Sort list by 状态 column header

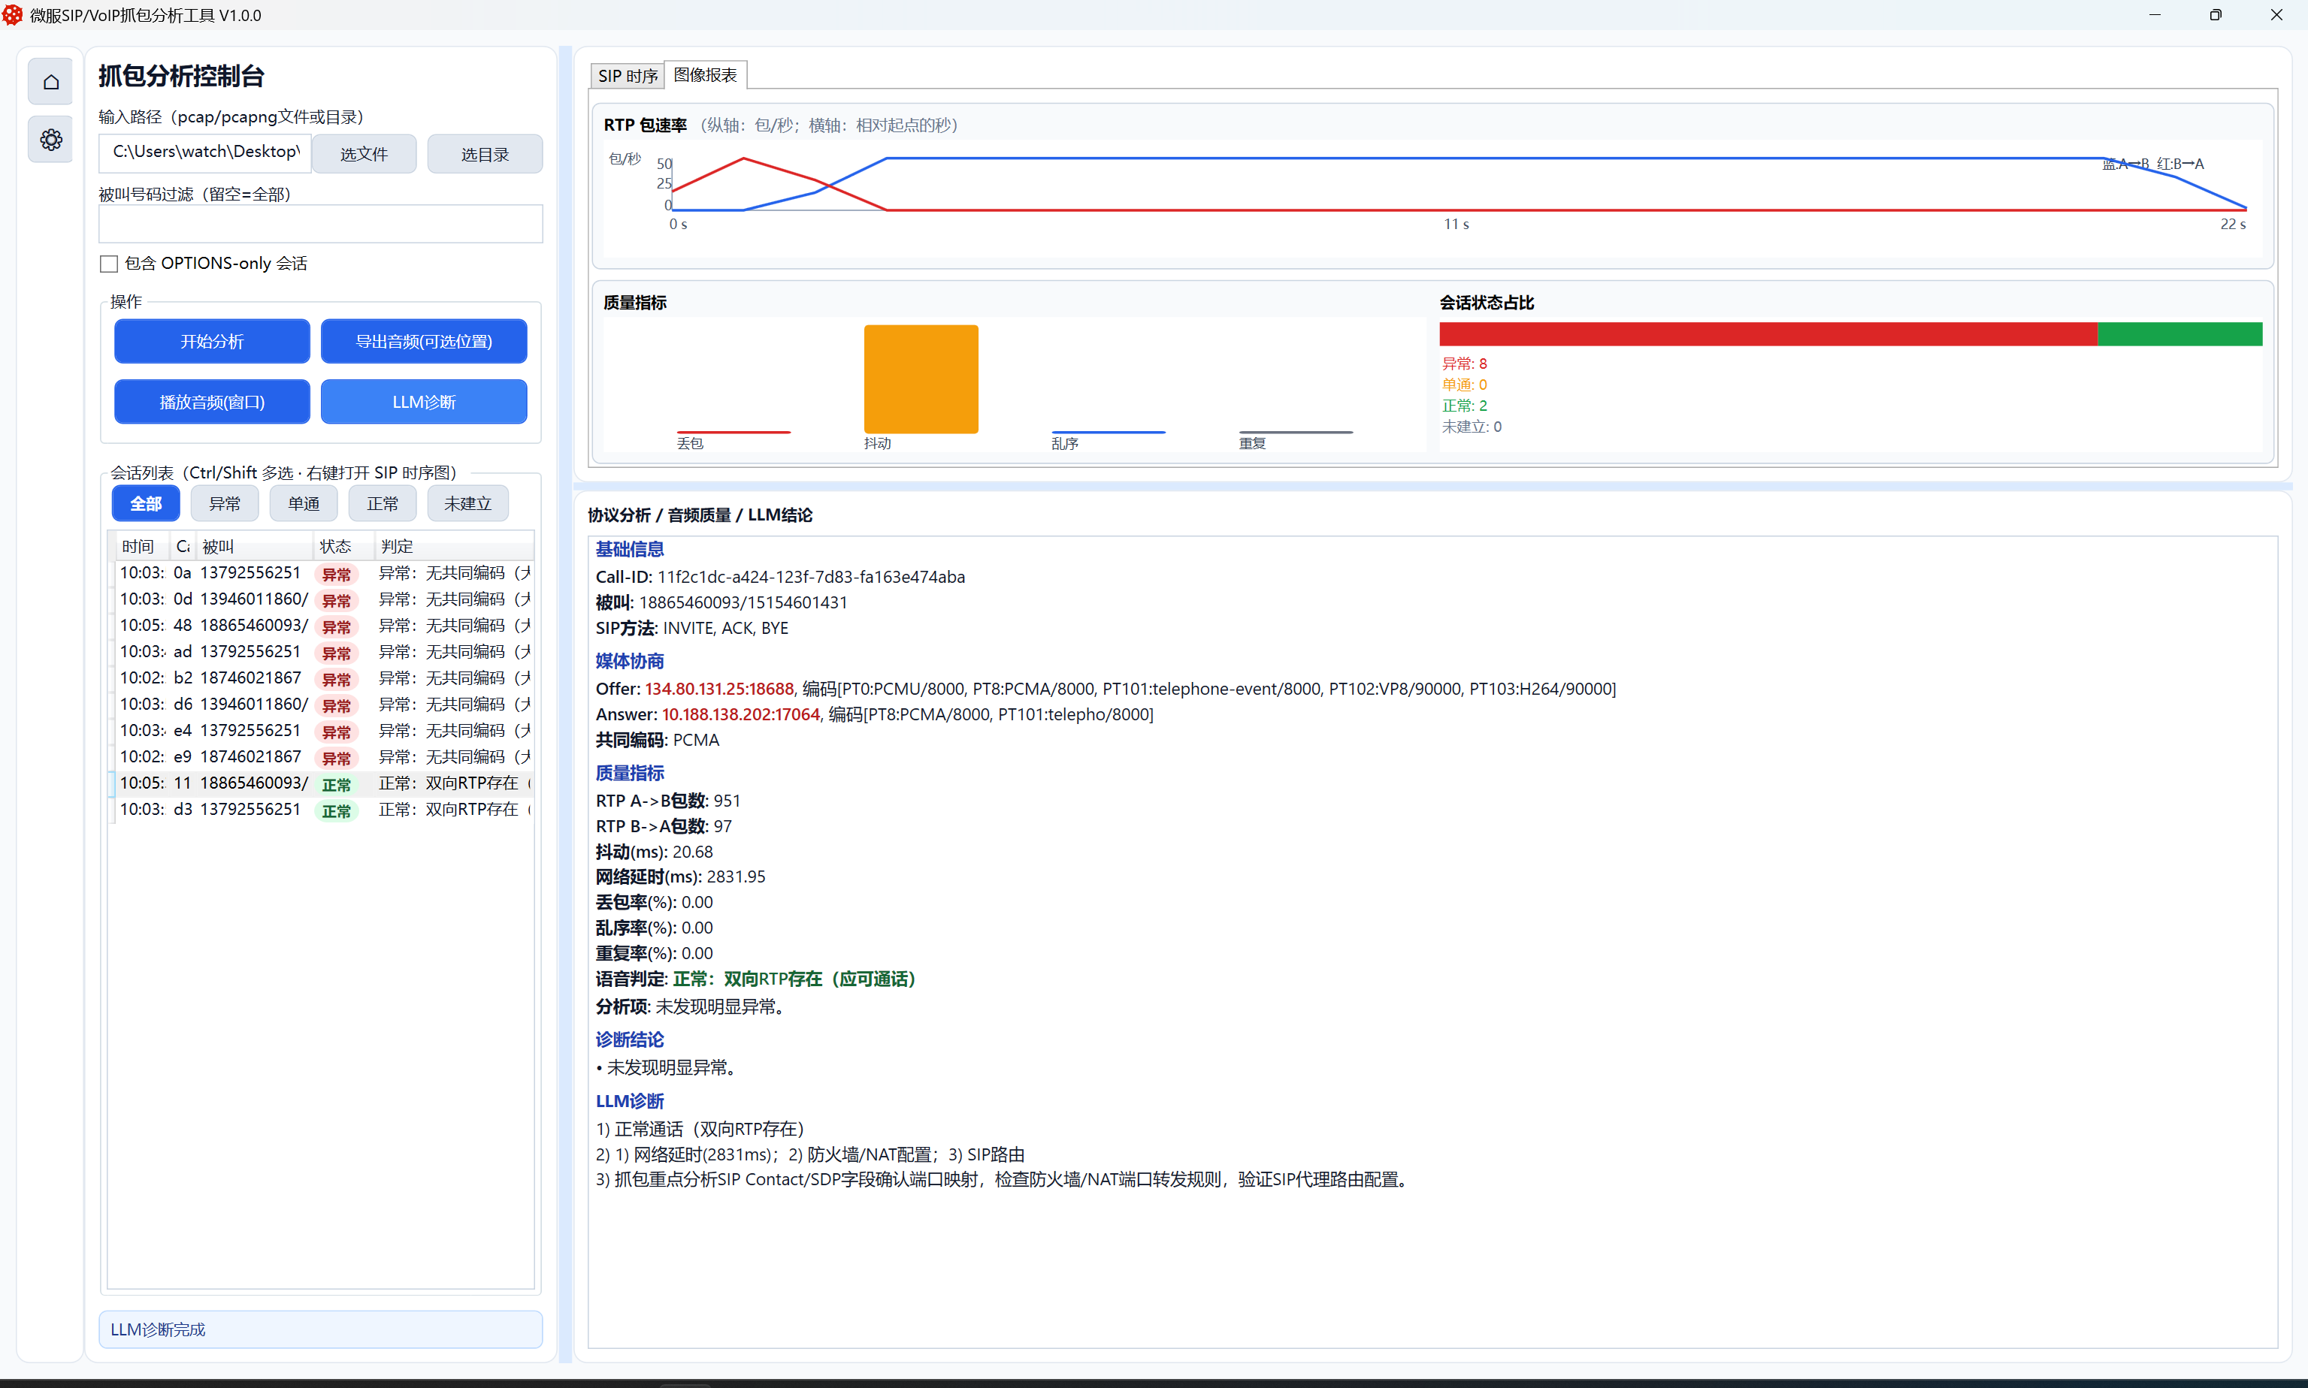click(335, 546)
